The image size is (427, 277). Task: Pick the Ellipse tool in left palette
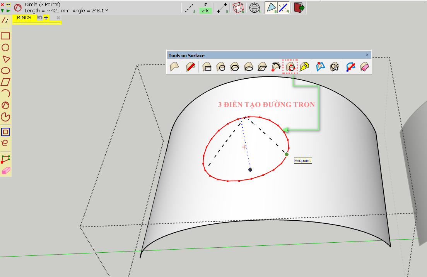(5, 71)
